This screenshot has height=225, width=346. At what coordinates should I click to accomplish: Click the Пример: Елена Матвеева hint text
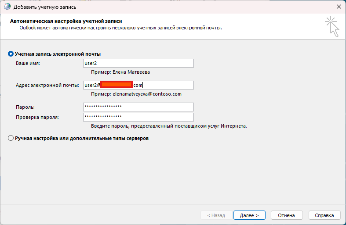click(123, 72)
